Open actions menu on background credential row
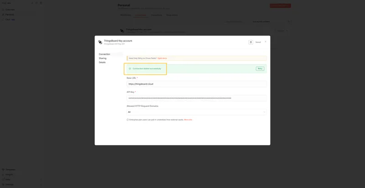Image resolution: width=365 pixels, height=188 pixels. tap(287, 30)
